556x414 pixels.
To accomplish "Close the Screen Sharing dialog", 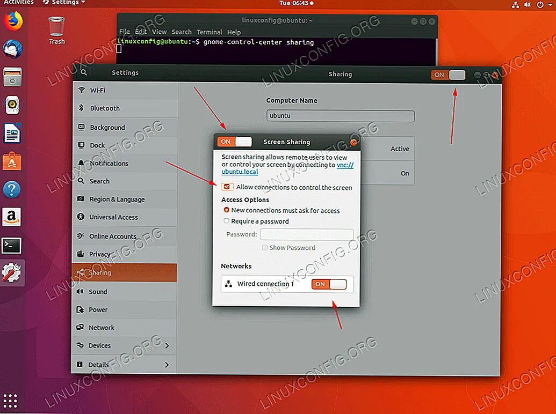I will pyautogui.click(x=353, y=142).
